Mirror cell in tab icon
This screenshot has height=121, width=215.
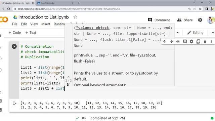click(198, 41)
